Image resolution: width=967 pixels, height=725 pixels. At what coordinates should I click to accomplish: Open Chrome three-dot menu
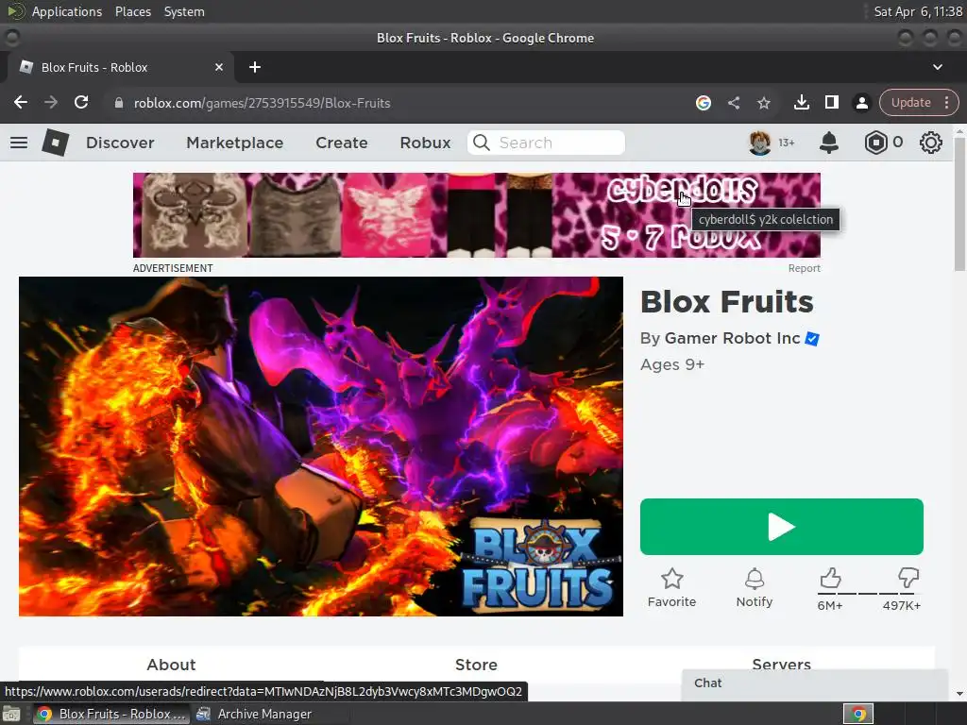click(946, 102)
